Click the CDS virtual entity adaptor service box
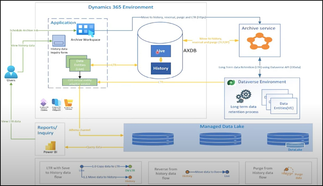Viewport: 323px width, 186px height. pos(79,82)
